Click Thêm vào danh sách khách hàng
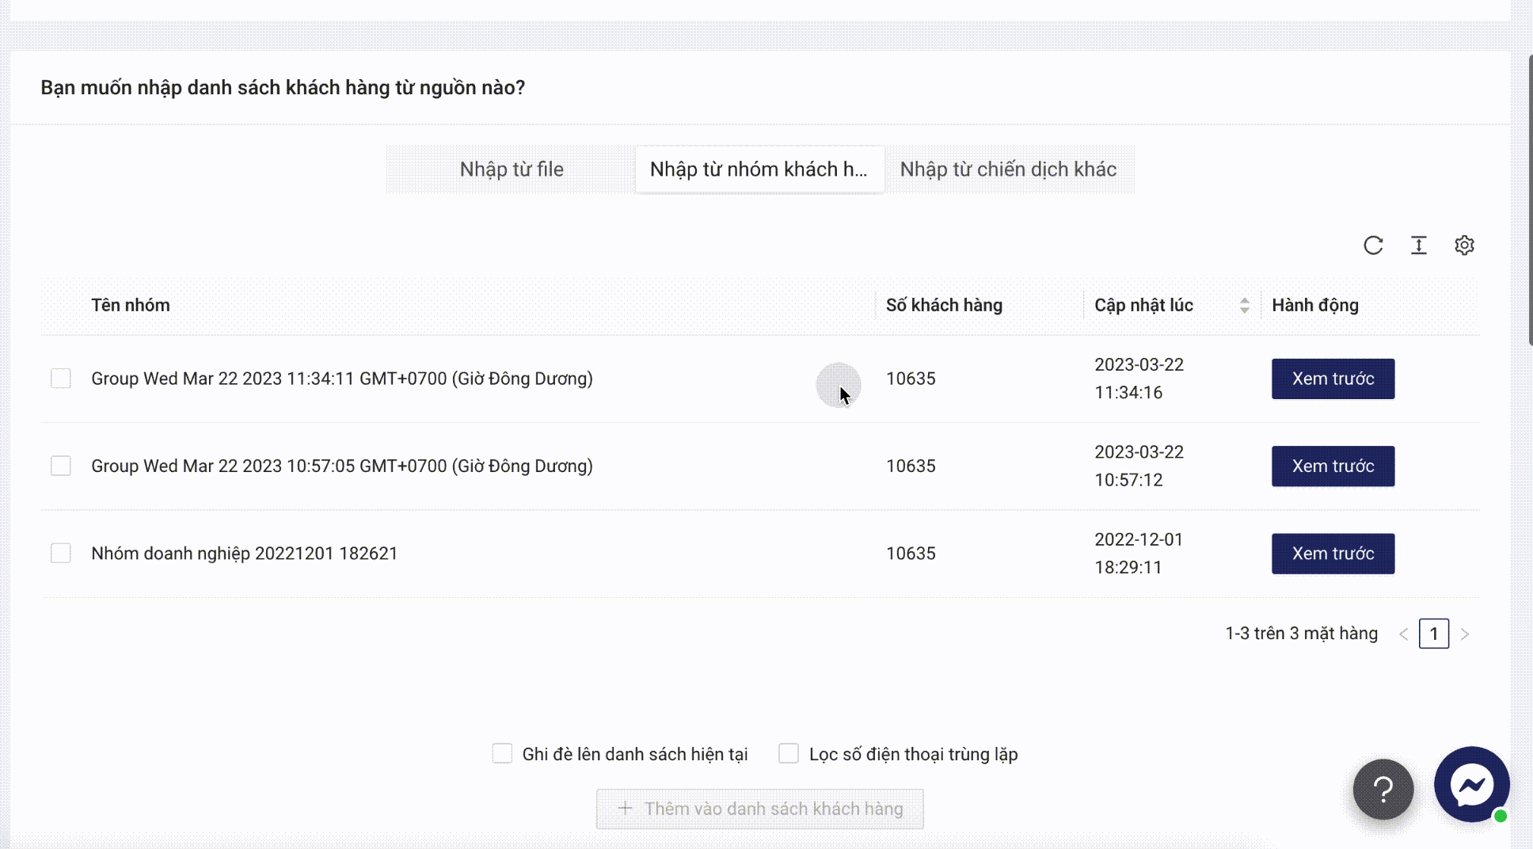This screenshot has width=1533, height=849. tap(759, 809)
